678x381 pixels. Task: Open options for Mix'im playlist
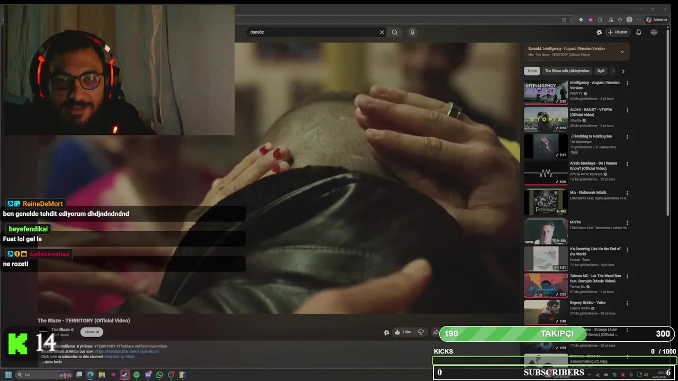(627, 223)
